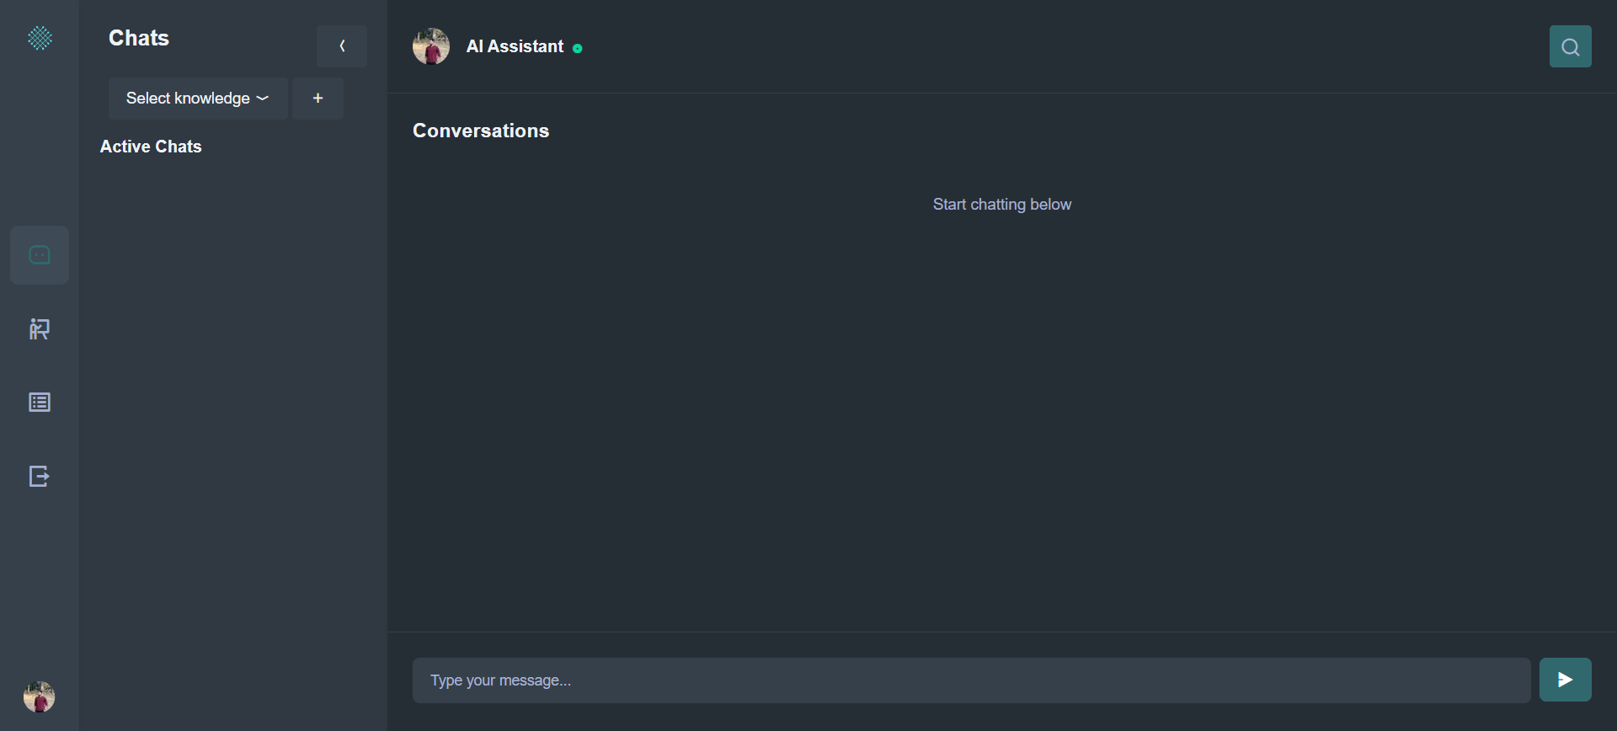The image size is (1617, 731).
Task: Click the app logo at top left
Action: [x=40, y=38]
